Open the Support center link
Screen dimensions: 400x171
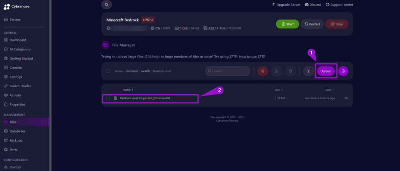[339, 5]
